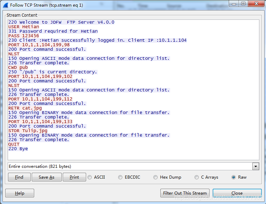
Task: Click the 'PASS 123456' line
Action: coord(24,36)
